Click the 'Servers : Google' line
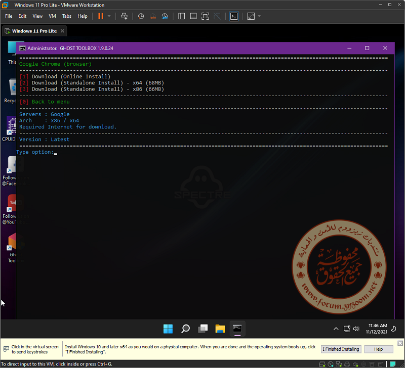This screenshot has height=368, width=405. (44, 114)
